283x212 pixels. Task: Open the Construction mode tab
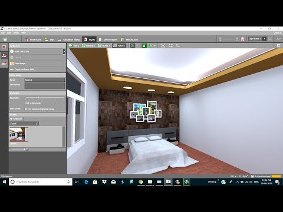click(x=33, y=39)
